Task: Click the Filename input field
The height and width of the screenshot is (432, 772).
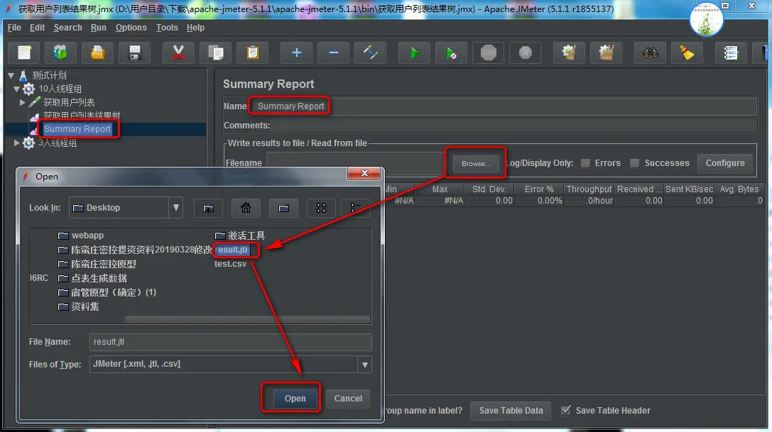Action: [x=357, y=162]
